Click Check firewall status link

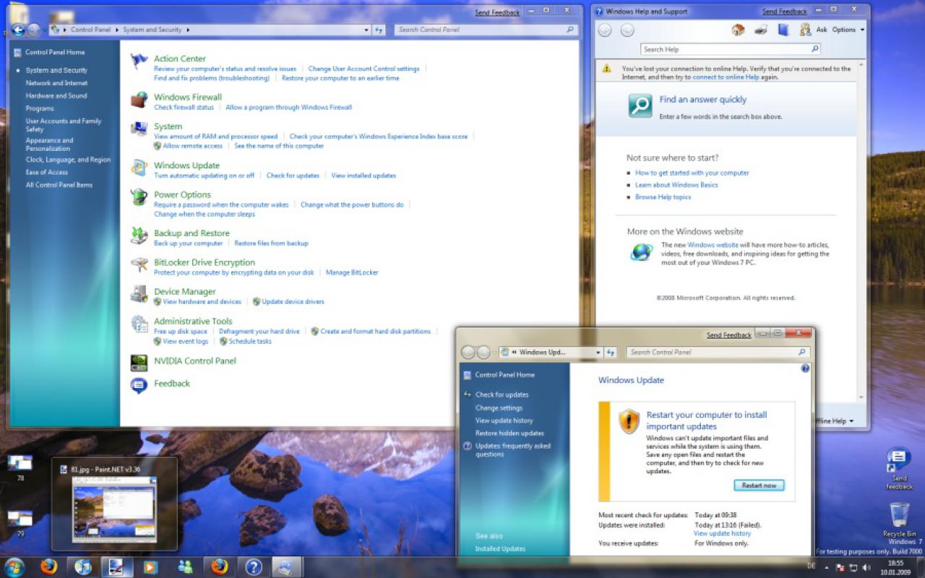pos(184,107)
